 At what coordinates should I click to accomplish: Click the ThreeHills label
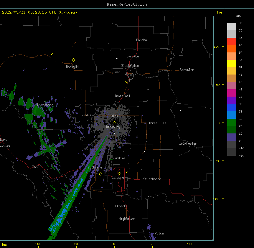tap(157, 123)
